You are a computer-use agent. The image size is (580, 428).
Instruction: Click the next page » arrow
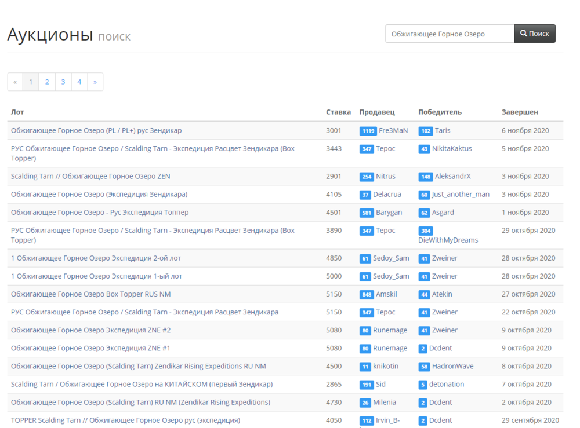click(x=95, y=82)
